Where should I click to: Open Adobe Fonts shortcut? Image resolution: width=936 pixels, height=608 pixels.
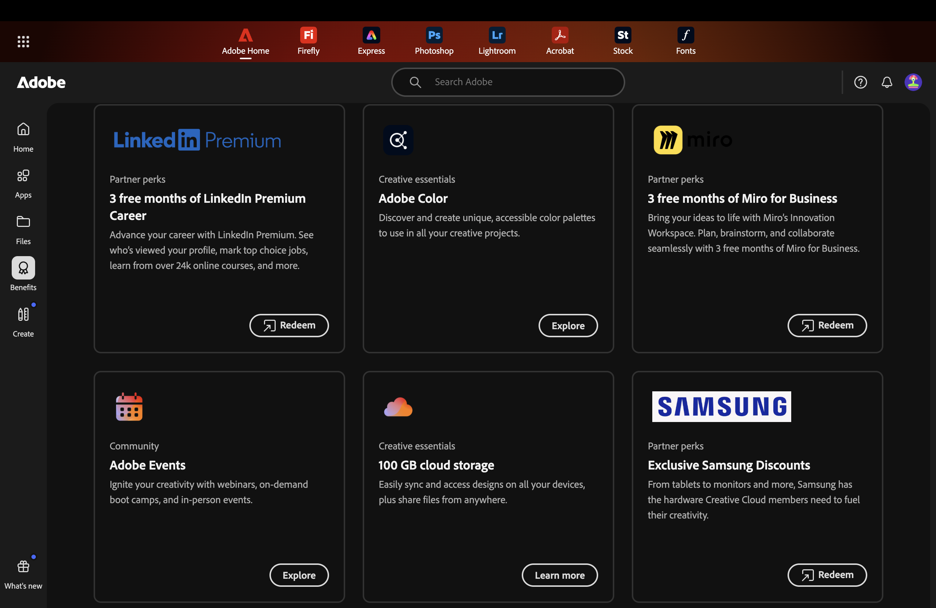pos(686,41)
